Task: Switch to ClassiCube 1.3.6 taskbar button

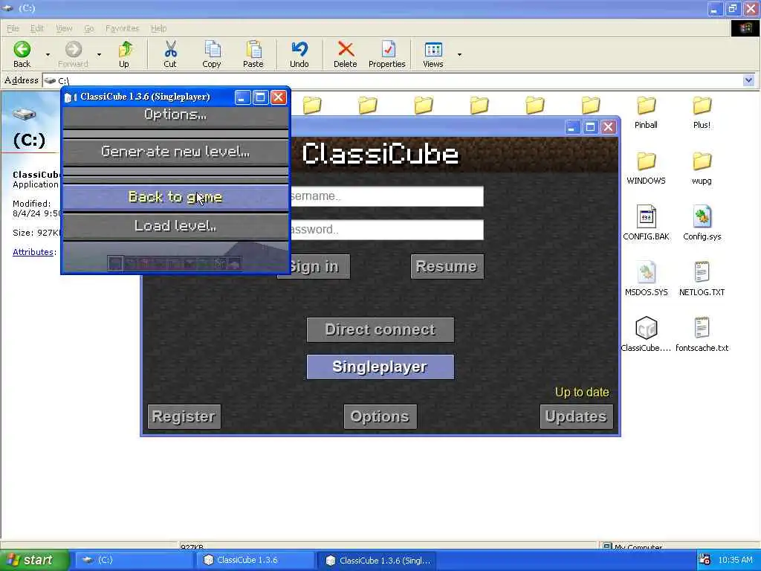Action: point(256,561)
